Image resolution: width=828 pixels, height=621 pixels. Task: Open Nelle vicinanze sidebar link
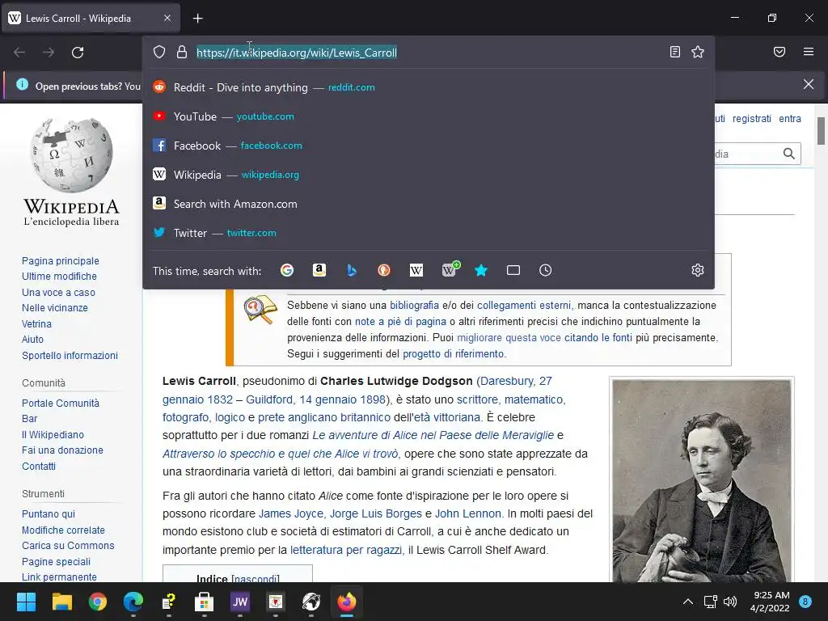(55, 308)
